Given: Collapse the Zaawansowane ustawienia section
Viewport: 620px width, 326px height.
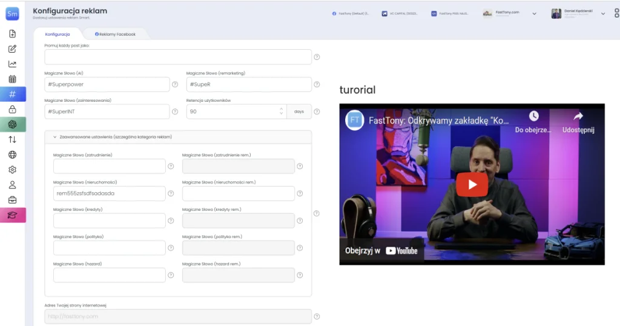Looking at the screenshot, I should 55,137.
